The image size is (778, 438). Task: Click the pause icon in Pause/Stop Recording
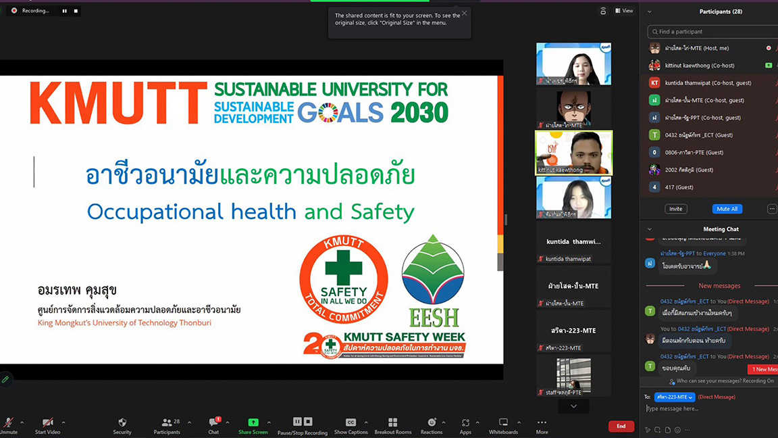tap(297, 422)
